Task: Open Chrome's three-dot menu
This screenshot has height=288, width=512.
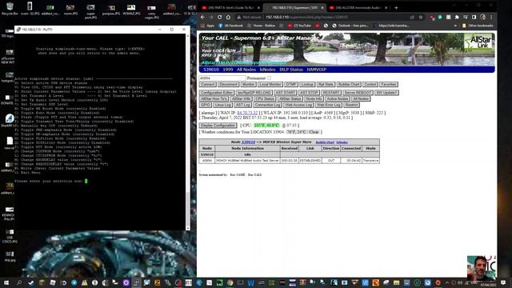Action: pyautogui.click(x=491, y=17)
